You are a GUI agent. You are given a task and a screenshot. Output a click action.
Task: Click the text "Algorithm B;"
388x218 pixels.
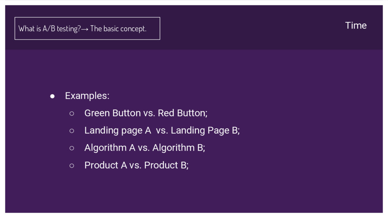pyautogui.click(x=178, y=148)
